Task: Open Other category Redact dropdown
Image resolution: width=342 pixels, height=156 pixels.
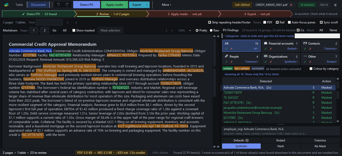Action: [332, 62]
